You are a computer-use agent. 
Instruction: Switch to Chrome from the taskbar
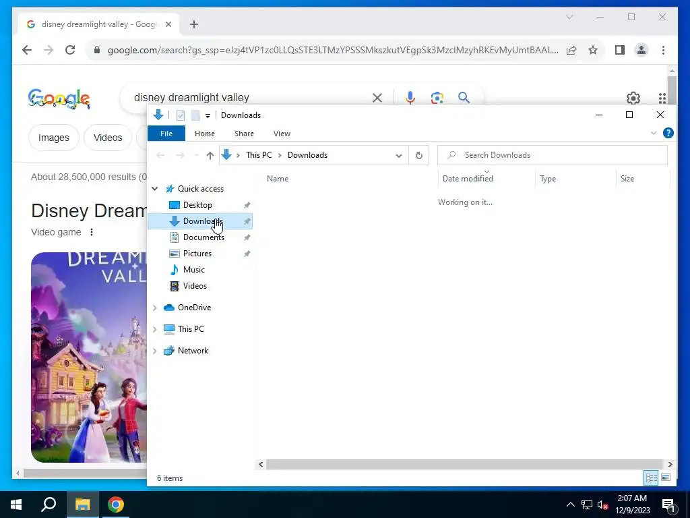tap(116, 505)
